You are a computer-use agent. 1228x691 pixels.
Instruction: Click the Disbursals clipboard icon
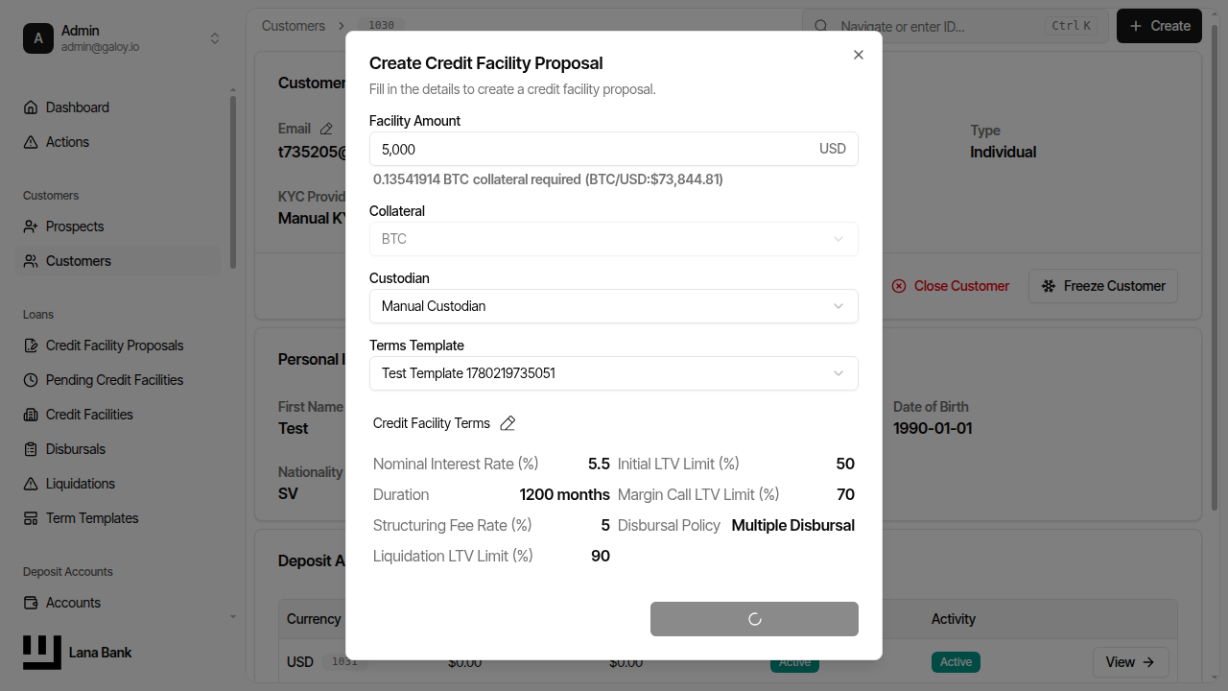(x=31, y=449)
